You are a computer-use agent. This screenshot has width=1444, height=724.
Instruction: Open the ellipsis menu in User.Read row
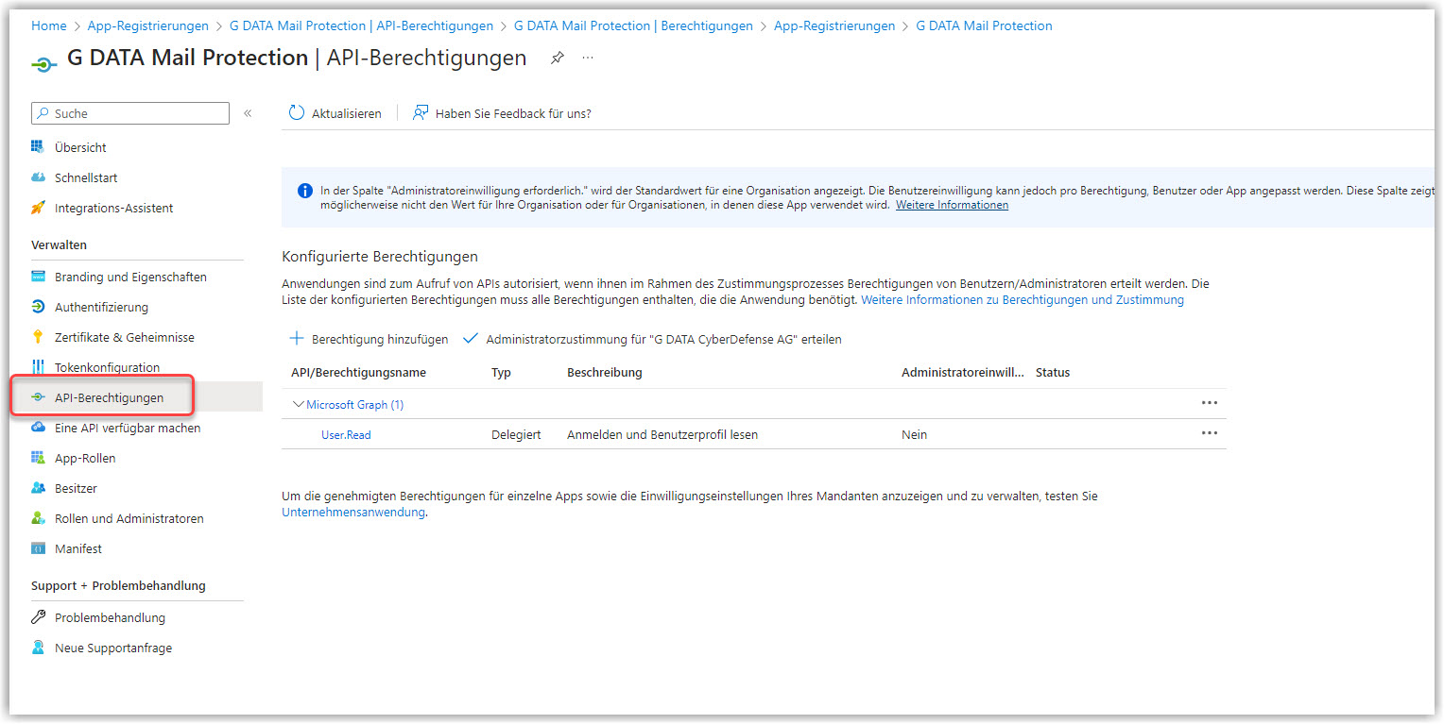1209,432
